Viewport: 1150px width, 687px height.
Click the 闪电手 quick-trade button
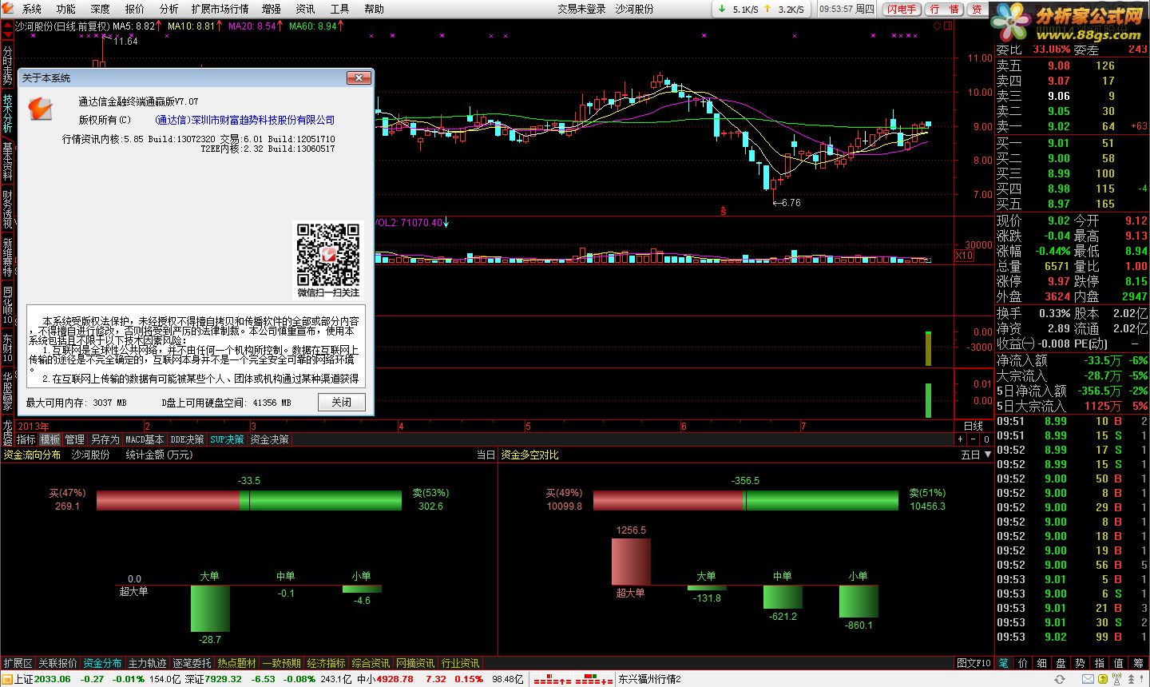pos(902,9)
